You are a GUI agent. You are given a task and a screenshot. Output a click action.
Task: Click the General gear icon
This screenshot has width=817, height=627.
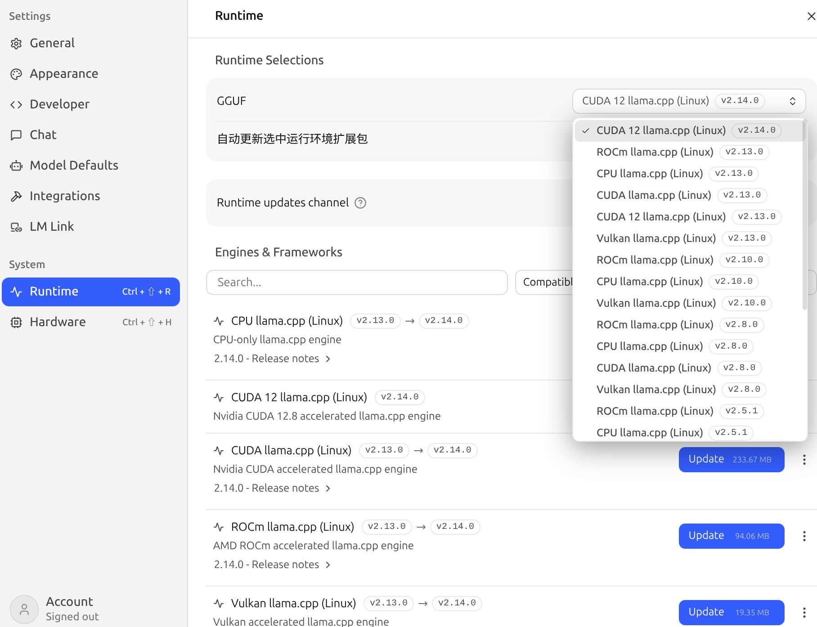click(x=16, y=43)
